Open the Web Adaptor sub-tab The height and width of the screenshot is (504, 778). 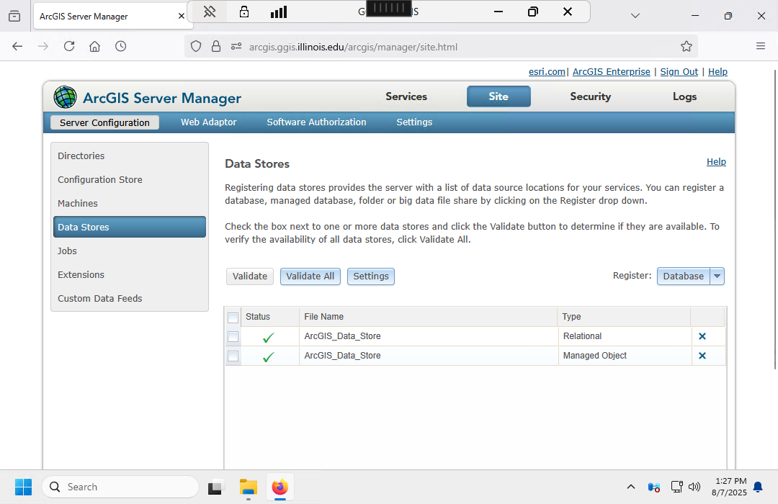pyautogui.click(x=208, y=122)
